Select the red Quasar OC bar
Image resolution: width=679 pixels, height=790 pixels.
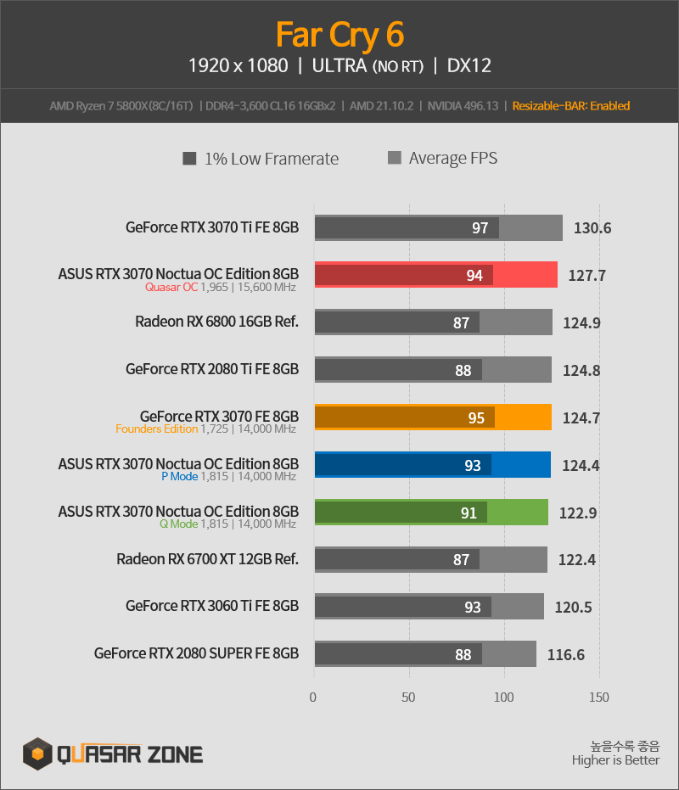tap(436, 275)
